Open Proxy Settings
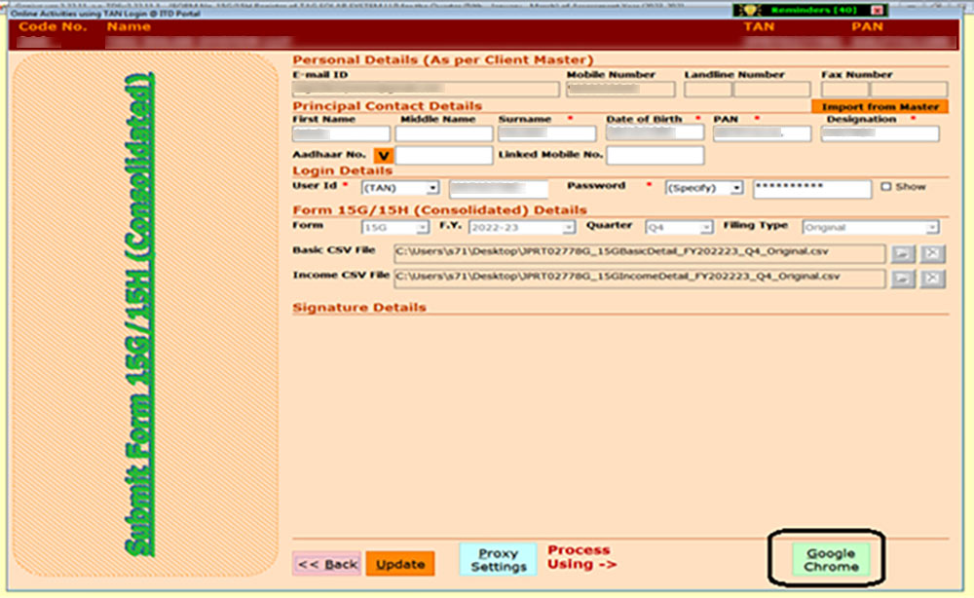This screenshot has height=598, width=974. [x=497, y=557]
